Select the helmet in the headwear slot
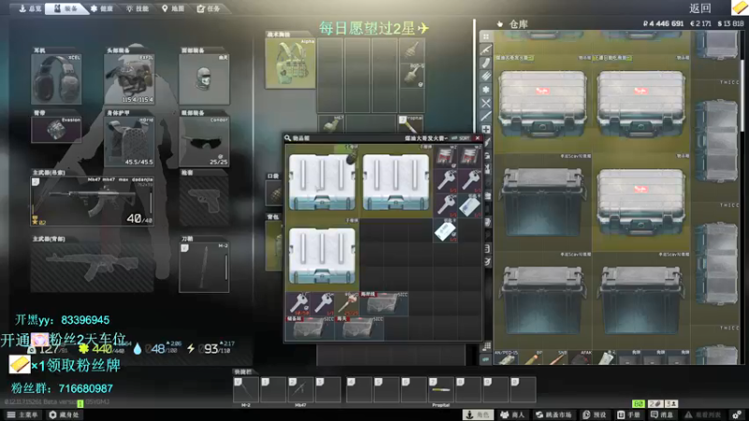The width and height of the screenshot is (749, 421). pyautogui.click(x=129, y=80)
